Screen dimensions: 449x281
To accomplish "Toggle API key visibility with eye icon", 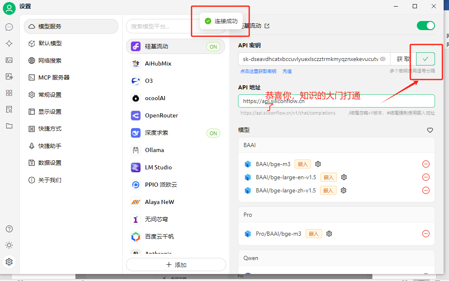I will click(x=382, y=59).
